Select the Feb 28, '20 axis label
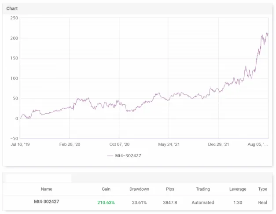The height and width of the screenshot is (214, 276). [70, 144]
